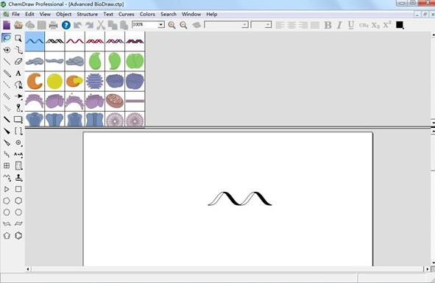Viewport: 435px width, 283px height.
Task: Pick the Arrow tool
Action: click(x=18, y=96)
